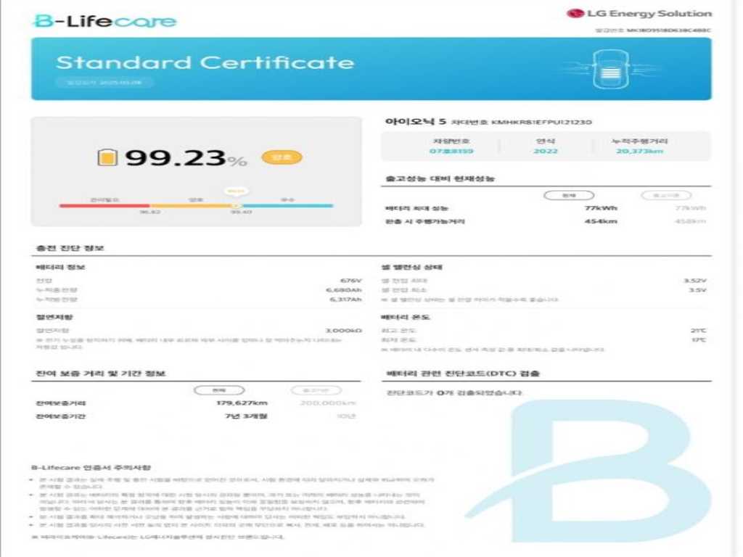Click the 454km driving range value
The width and height of the screenshot is (743, 557).
(x=600, y=221)
